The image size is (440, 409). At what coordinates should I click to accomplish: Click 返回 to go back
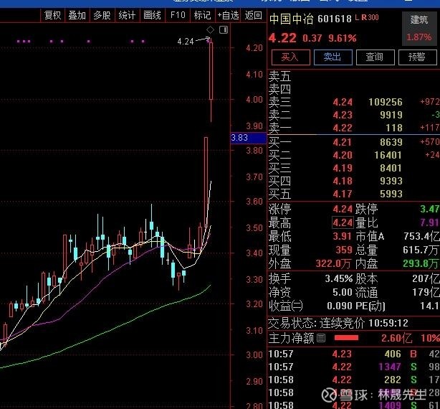(253, 15)
